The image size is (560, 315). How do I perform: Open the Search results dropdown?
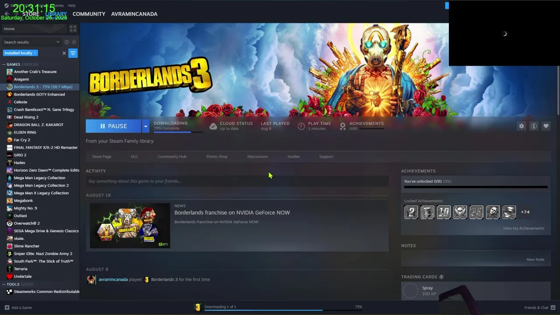pos(31,42)
